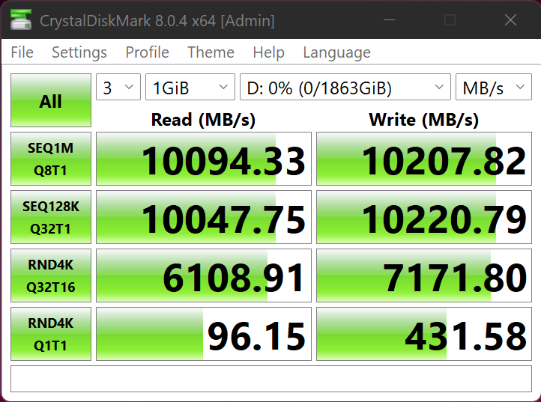The image size is (541, 402).
Task: Run the SEQ1M Q8T1 test
Action: point(51,159)
